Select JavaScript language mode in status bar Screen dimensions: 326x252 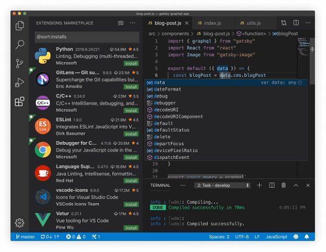click(277, 237)
